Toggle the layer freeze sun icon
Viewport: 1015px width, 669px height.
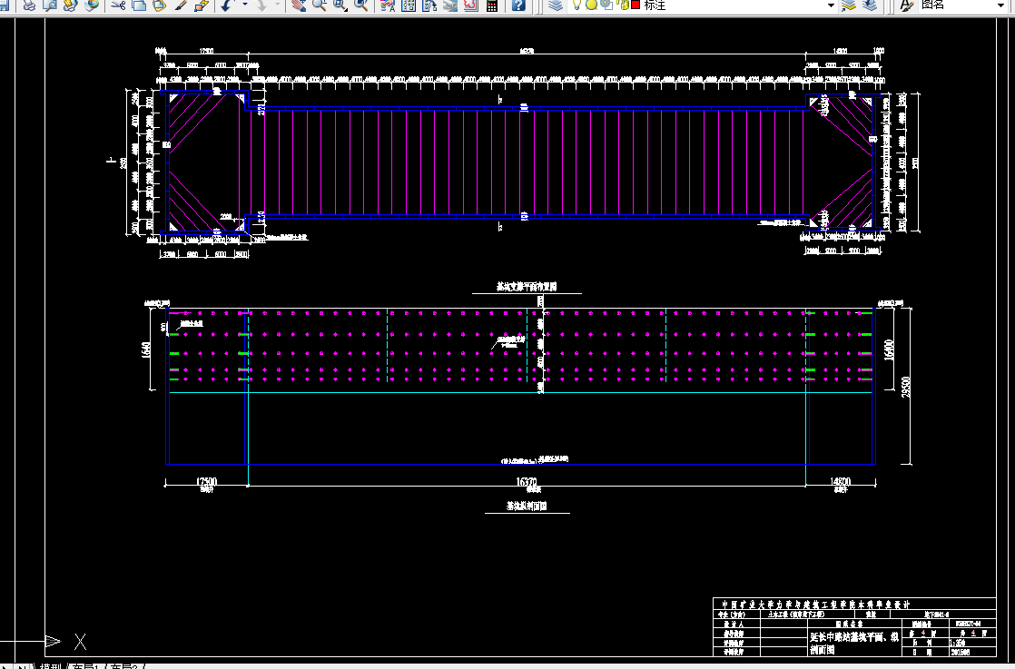(591, 5)
